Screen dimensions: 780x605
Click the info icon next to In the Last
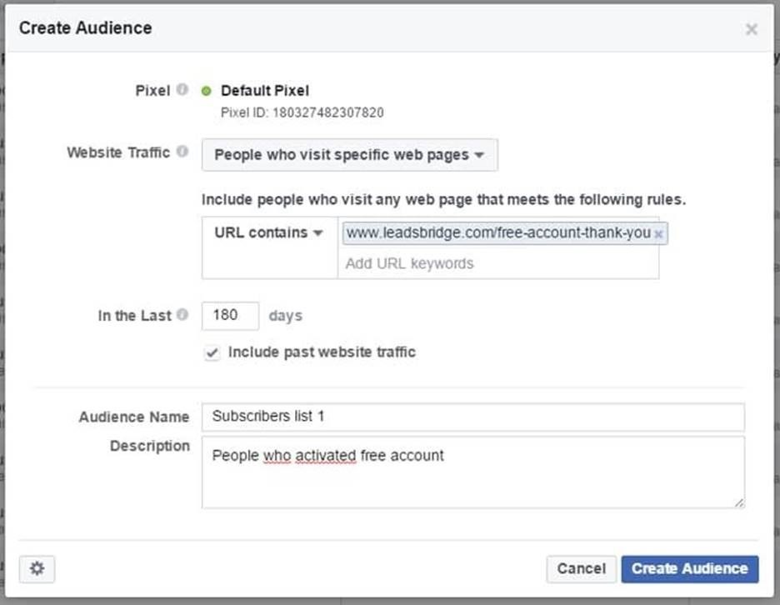182,315
